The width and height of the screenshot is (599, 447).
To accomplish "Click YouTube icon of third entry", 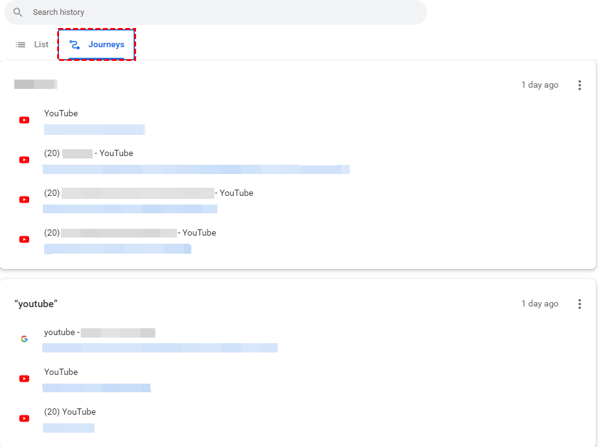I will [x=24, y=200].
